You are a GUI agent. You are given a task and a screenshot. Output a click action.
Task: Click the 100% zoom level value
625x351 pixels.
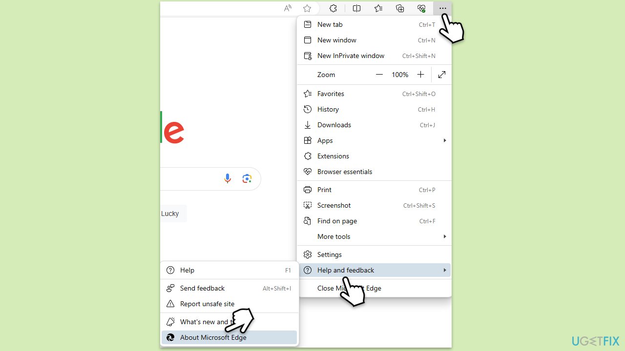point(400,75)
